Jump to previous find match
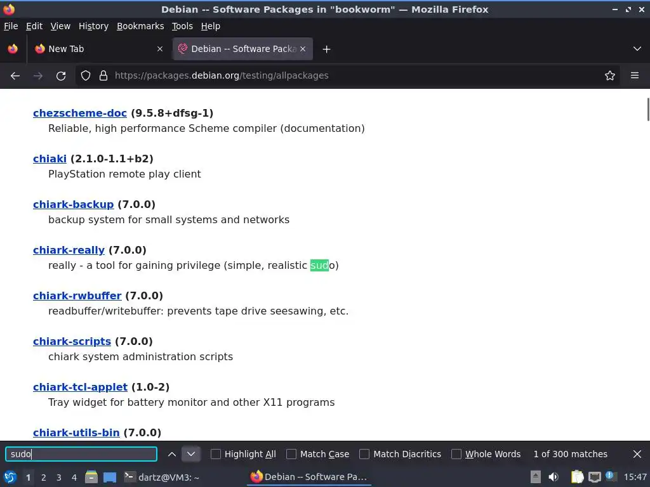The width and height of the screenshot is (650, 487). (x=172, y=454)
